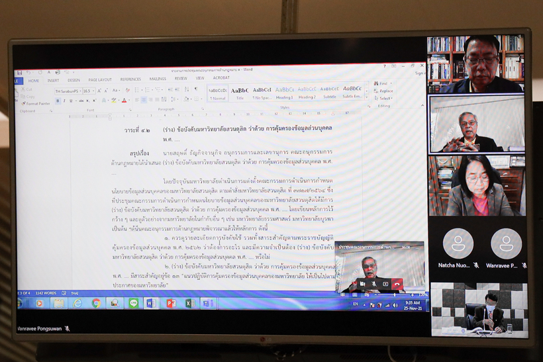Apply yellow text highlight color
543x362 pixels.
click(x=114, y=101)
